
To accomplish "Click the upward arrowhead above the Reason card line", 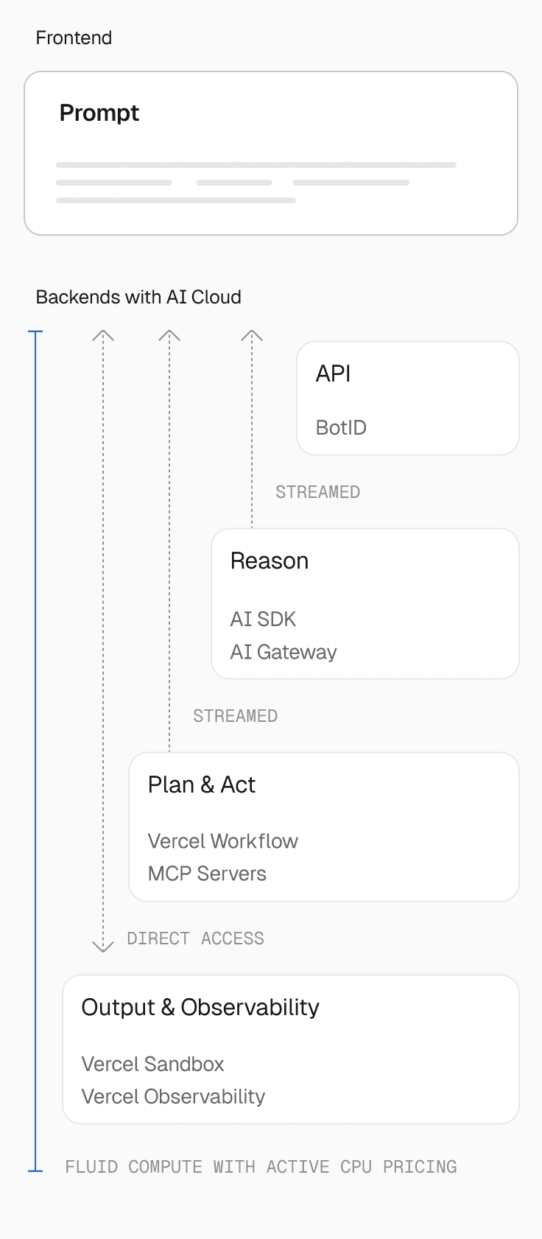I will [252, 335].
